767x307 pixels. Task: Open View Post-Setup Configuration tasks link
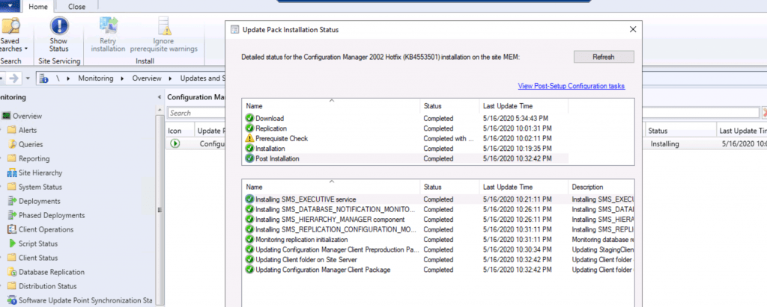pyautogui.click(x=572, y=86)
